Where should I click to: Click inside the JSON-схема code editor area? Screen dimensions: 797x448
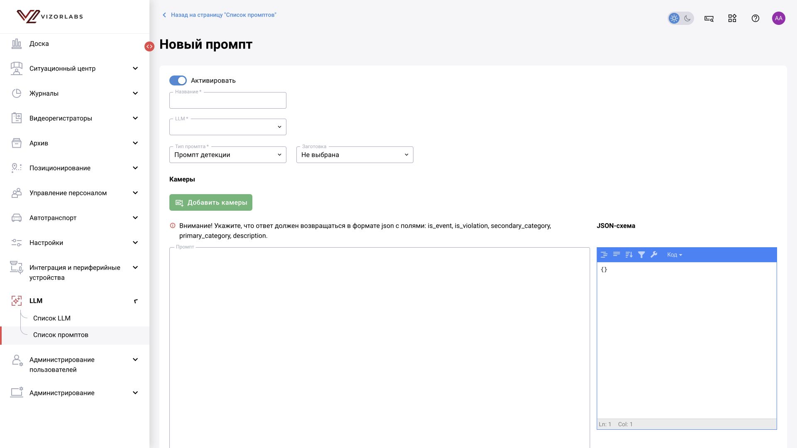pyautogui.click(x=687, y=340)
